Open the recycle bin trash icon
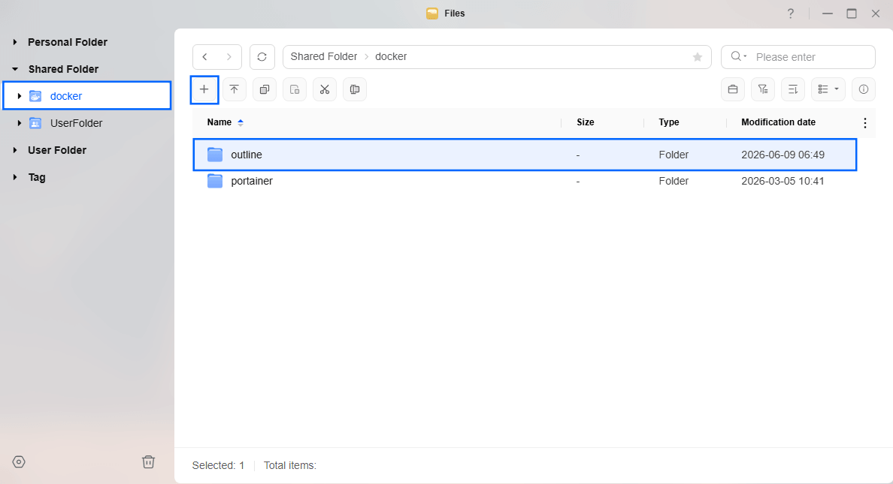 pos(148,461)
